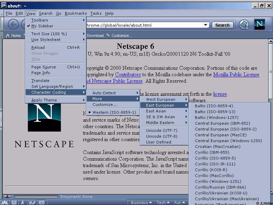
Task: Choose Page Info from the View menu
Action: (56, 73)
